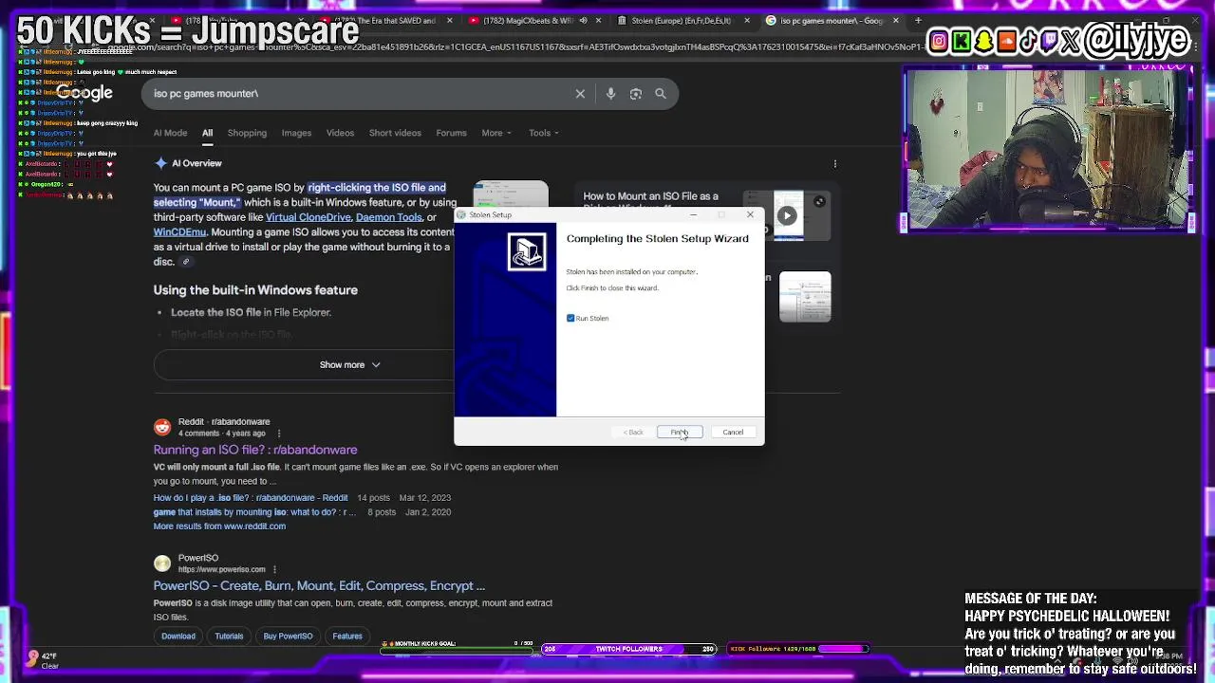Click the PowerISO Features chip

[x=347, y=637]
